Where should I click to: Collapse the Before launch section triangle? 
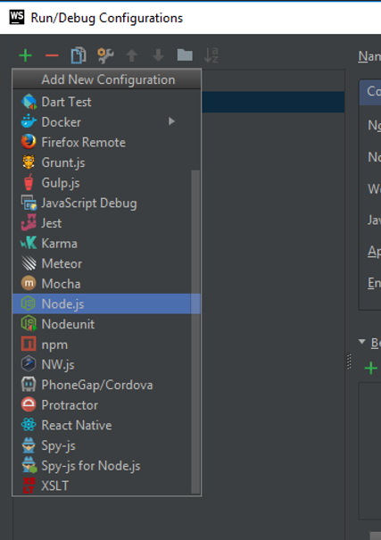(x=361, y=342)
